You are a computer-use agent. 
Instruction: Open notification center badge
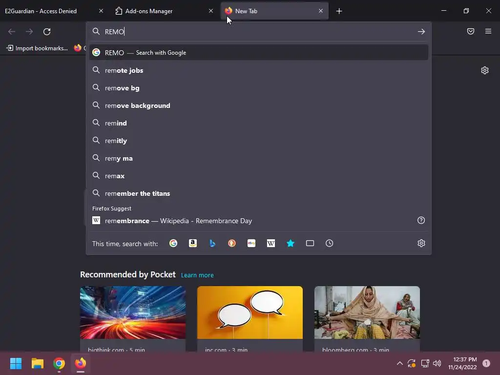click(x=486, y=363)
